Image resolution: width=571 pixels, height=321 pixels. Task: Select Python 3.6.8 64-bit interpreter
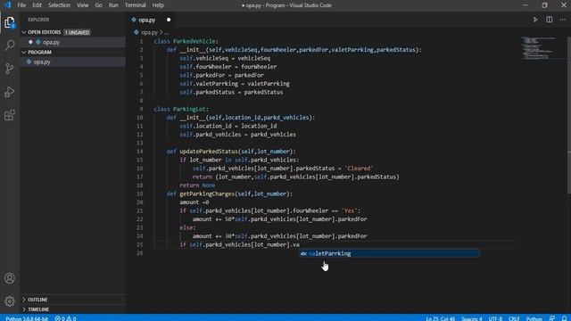tap(27, 318)
